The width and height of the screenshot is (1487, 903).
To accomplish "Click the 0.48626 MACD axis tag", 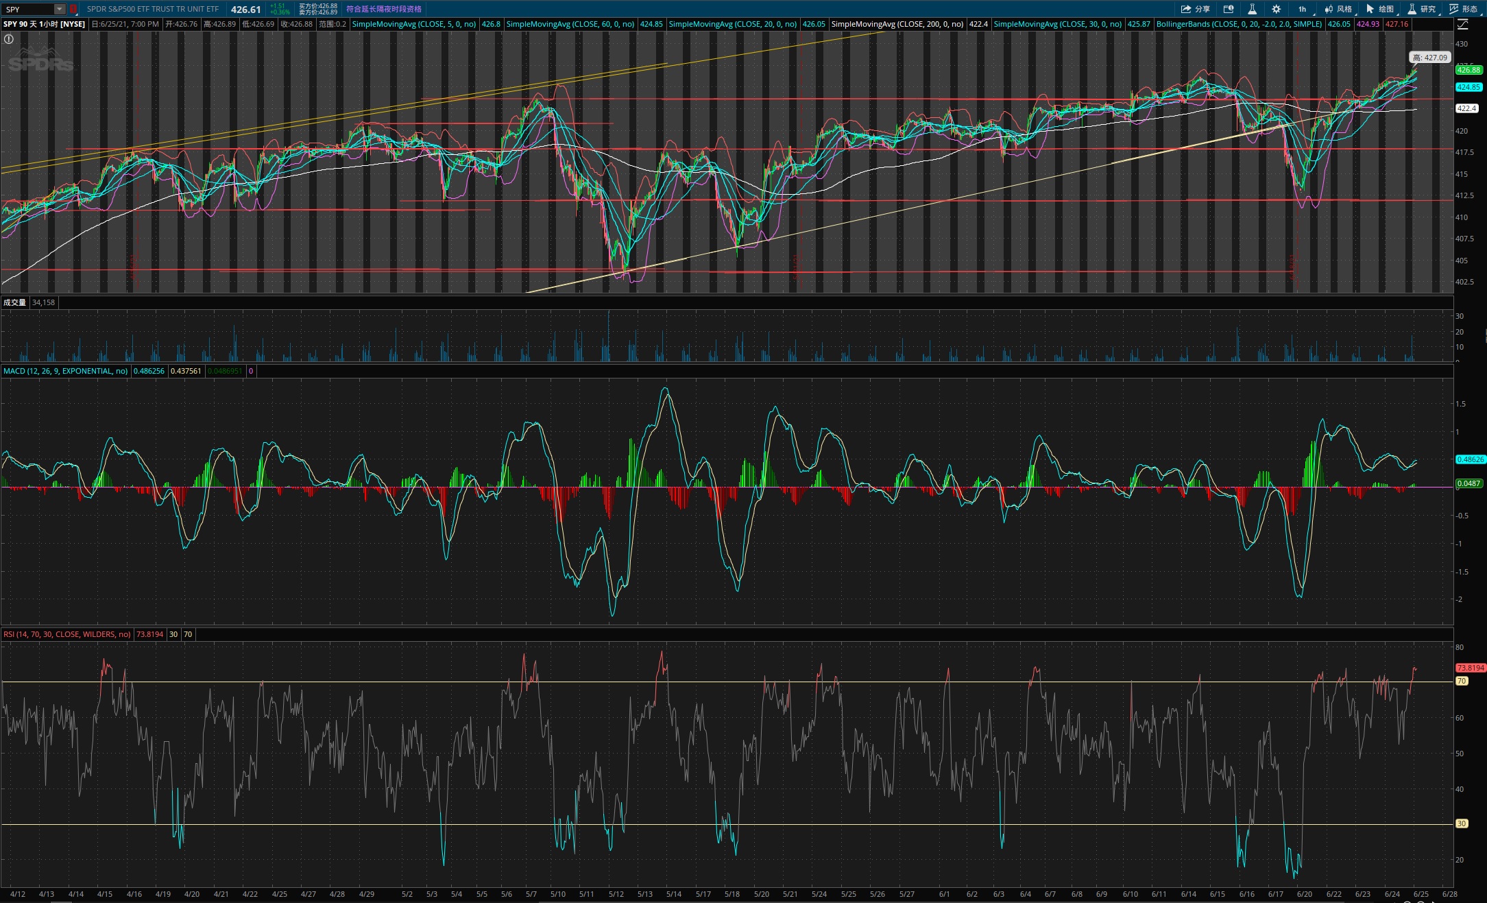I will (x=1471, y=459).
